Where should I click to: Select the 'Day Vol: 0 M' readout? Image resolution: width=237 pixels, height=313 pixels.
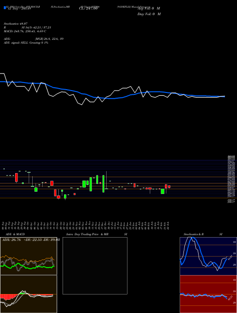click(149, 14)
